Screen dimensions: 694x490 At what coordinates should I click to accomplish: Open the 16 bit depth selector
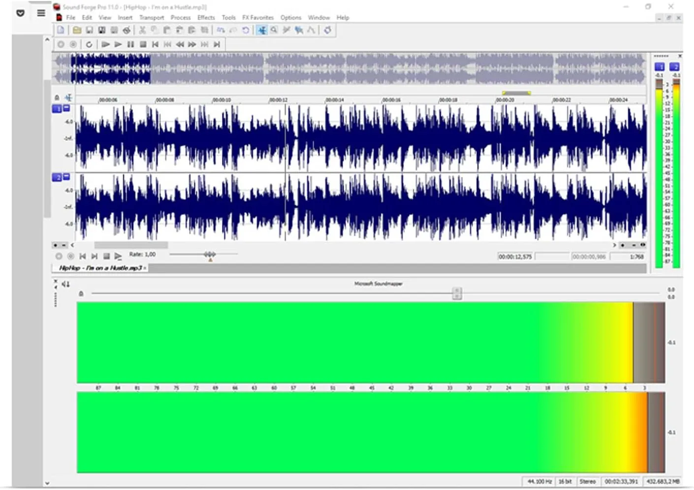point(565,481)
